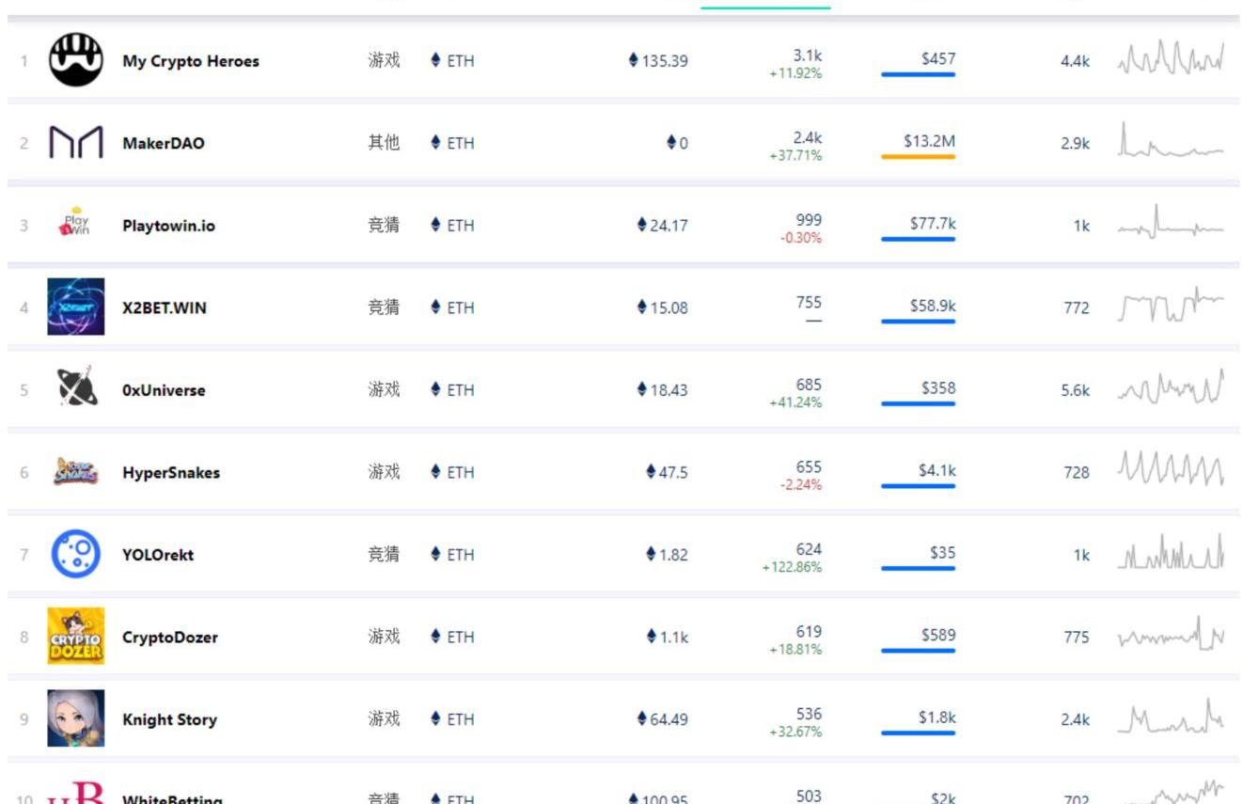
Task: Click the MakerDAO logo icon
Action: point(75,143)
